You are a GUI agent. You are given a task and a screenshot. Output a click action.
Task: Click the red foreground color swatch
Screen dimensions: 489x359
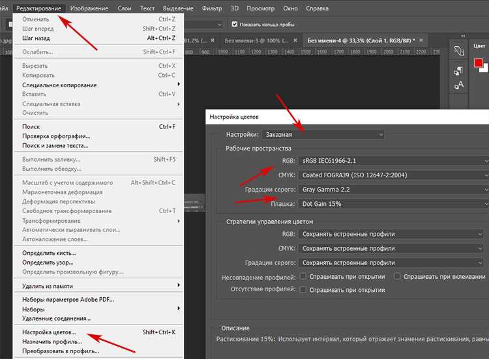(x=478, y=63)
